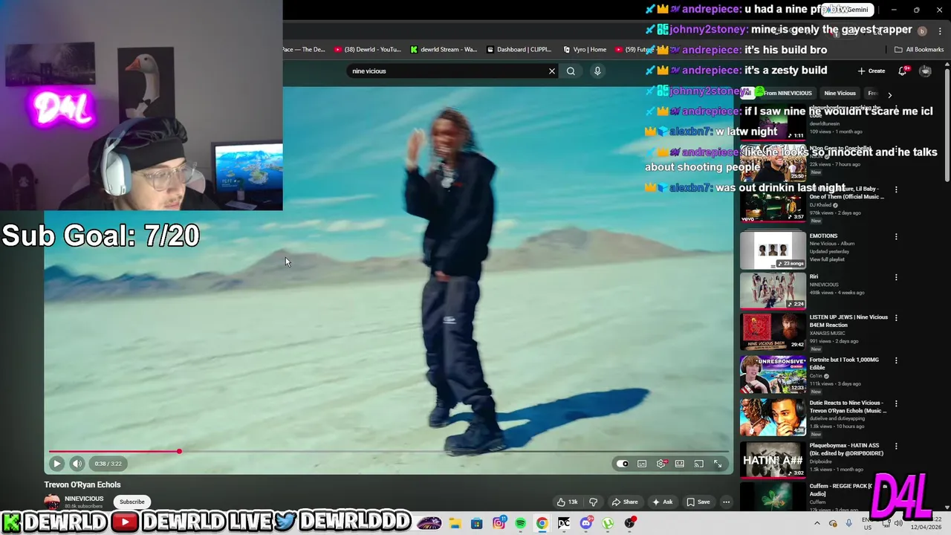Viewport: 951px width, 535px height.
Task: Save the video to a playlist
Action: point(698,502)
